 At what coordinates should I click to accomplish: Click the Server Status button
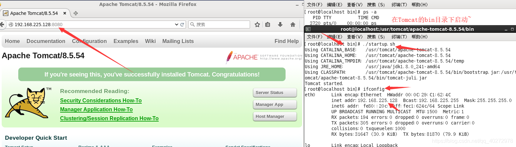coord(275,92)
